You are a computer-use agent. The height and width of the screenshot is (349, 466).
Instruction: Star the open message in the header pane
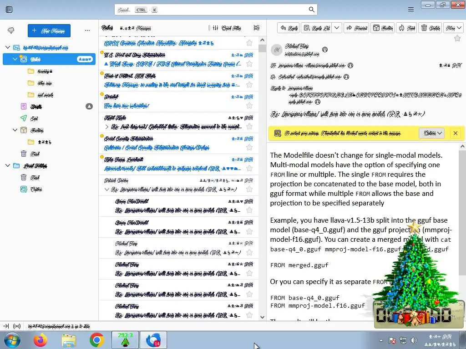(x=457, y=38)
